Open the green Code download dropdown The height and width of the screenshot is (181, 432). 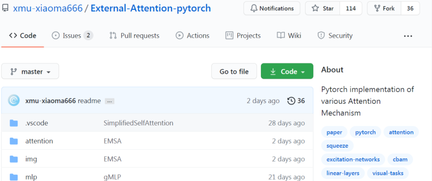[x=287, y=71]
